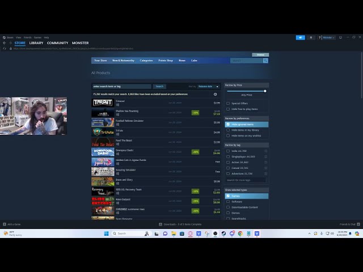Click the store search magnifier icon
The width and height of the screenshot is (363, 272).
click(265, 61)
